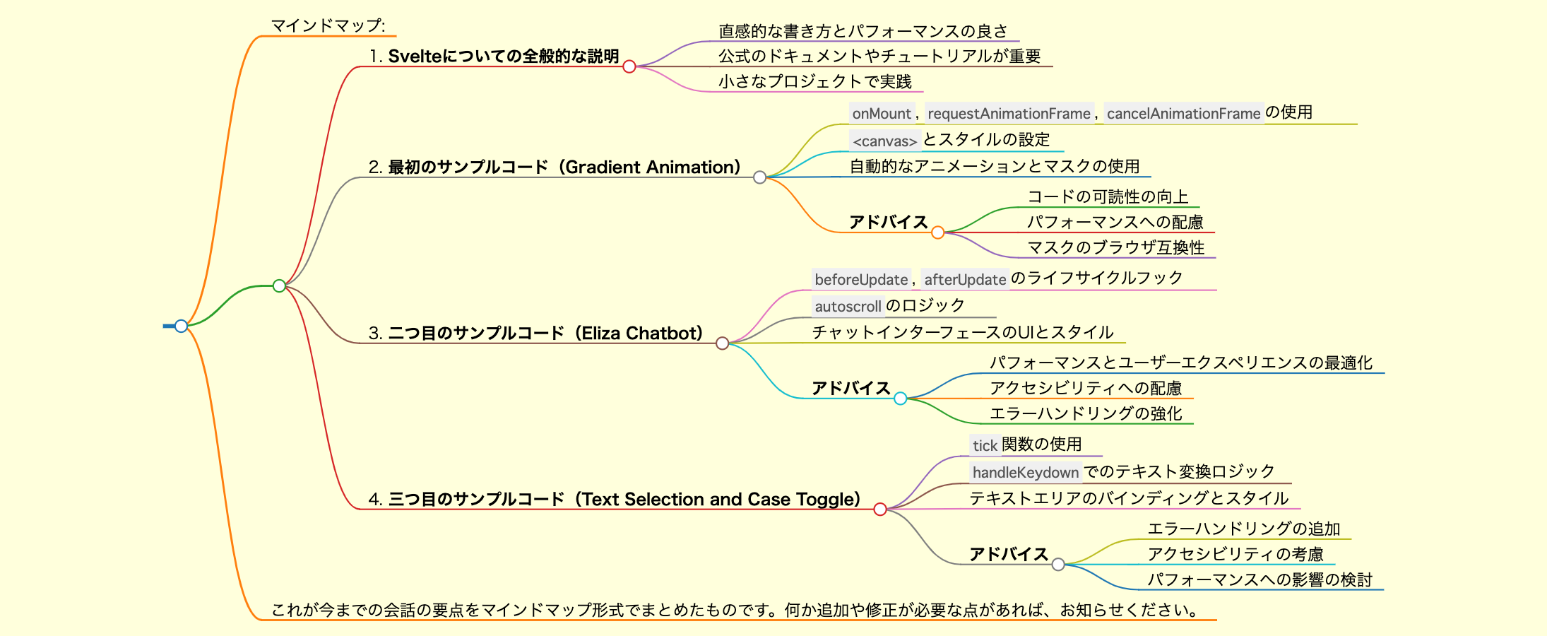Click 直感的な書き方とパフォーマンスの良さ leaf
Viewport: 1547px width, 636px height.
click(x=863, y=31)
